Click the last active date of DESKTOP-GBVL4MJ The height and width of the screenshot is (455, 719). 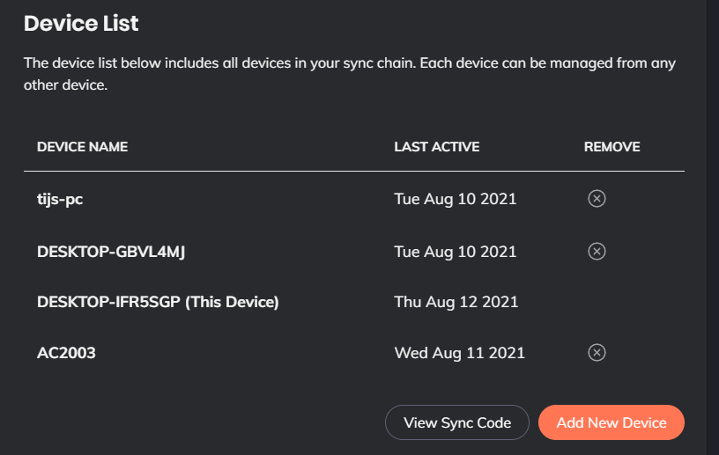455,252
